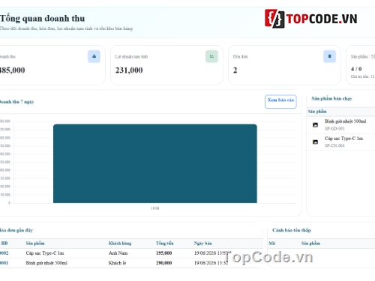Viewport: 375px width, 281px height.
Task: Select Cáp sạc Type-C 1m best-seller row
Action: point(341,142)
